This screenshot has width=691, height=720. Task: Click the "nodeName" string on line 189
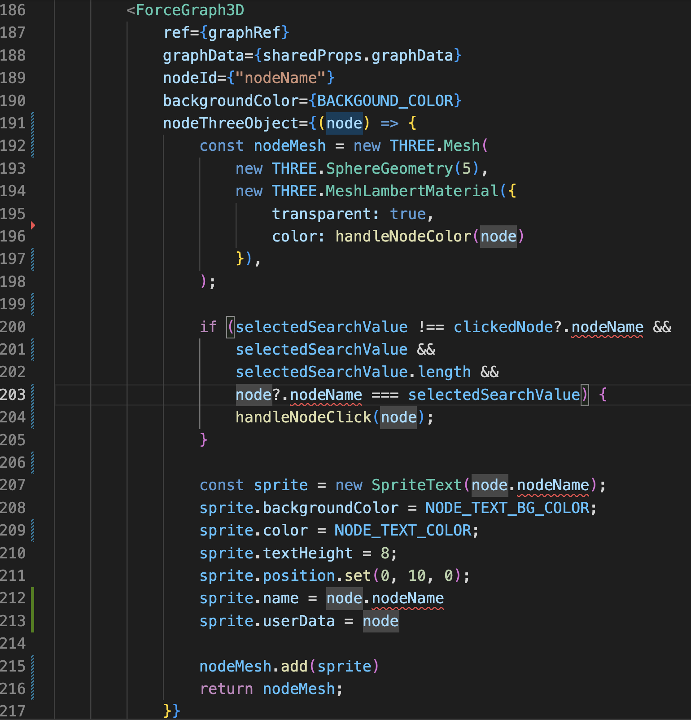click(x=280, y=78)
